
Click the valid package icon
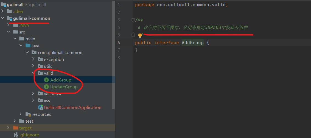(40, 73)
